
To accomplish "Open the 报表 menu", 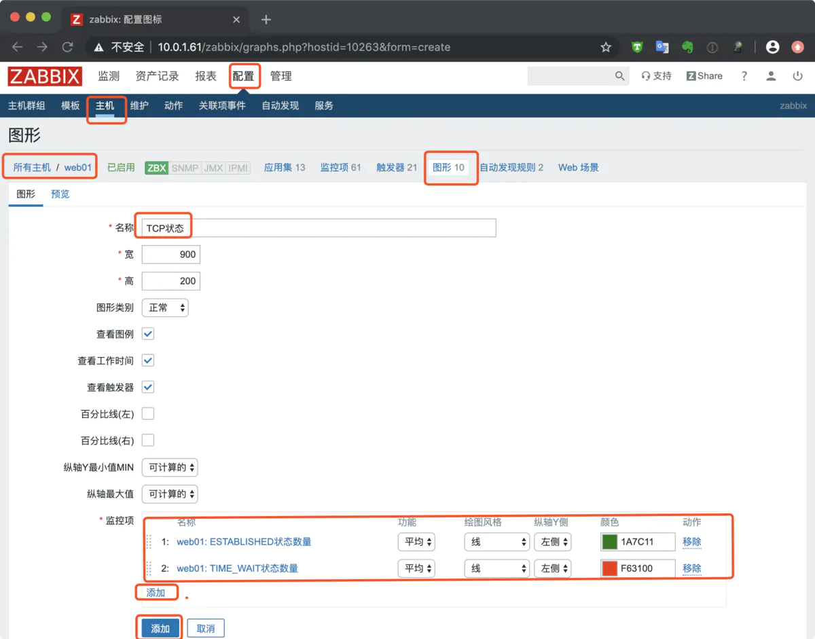I will pos(205,76).
